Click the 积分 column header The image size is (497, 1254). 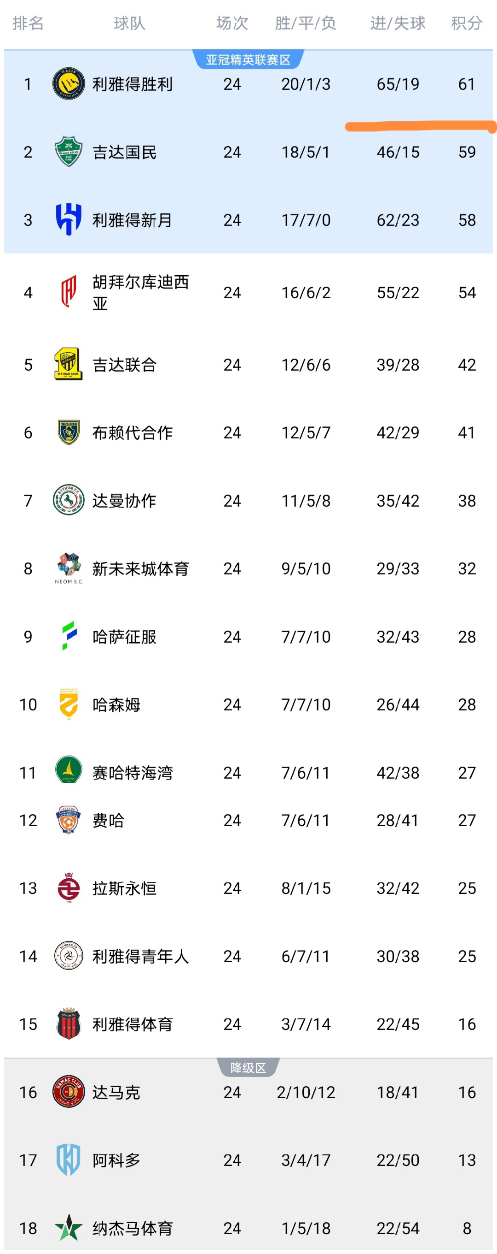(x=466, y=23)
